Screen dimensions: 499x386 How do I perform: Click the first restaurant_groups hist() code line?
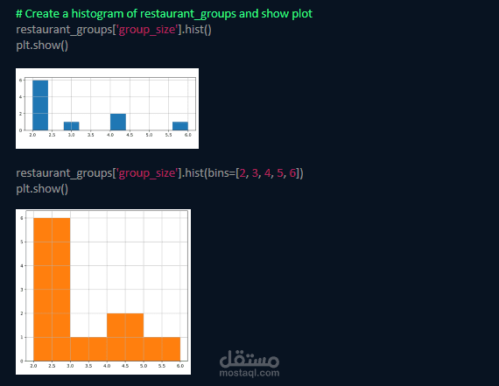(114, 30)
